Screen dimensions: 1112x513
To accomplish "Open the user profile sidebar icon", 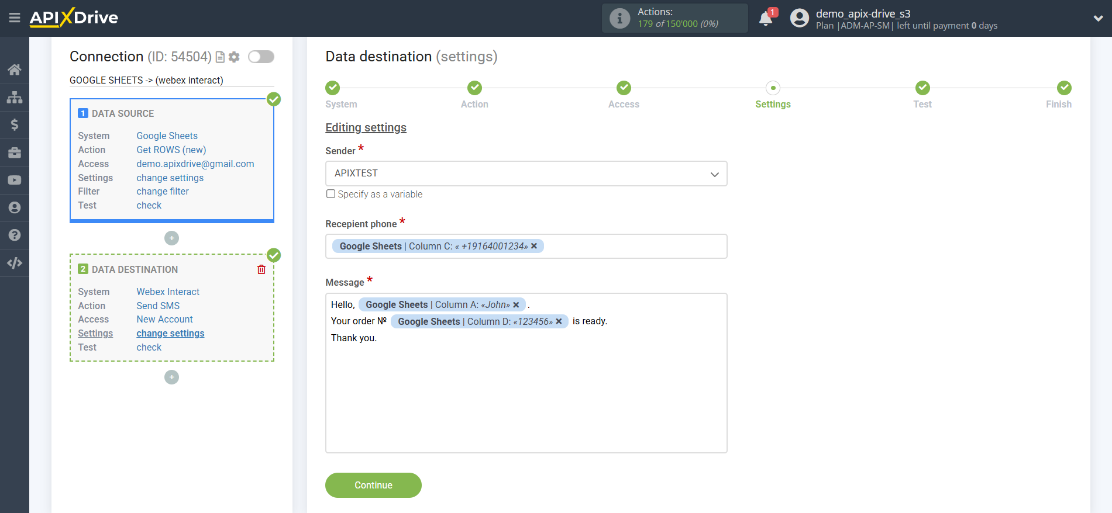I will point(15,207).
